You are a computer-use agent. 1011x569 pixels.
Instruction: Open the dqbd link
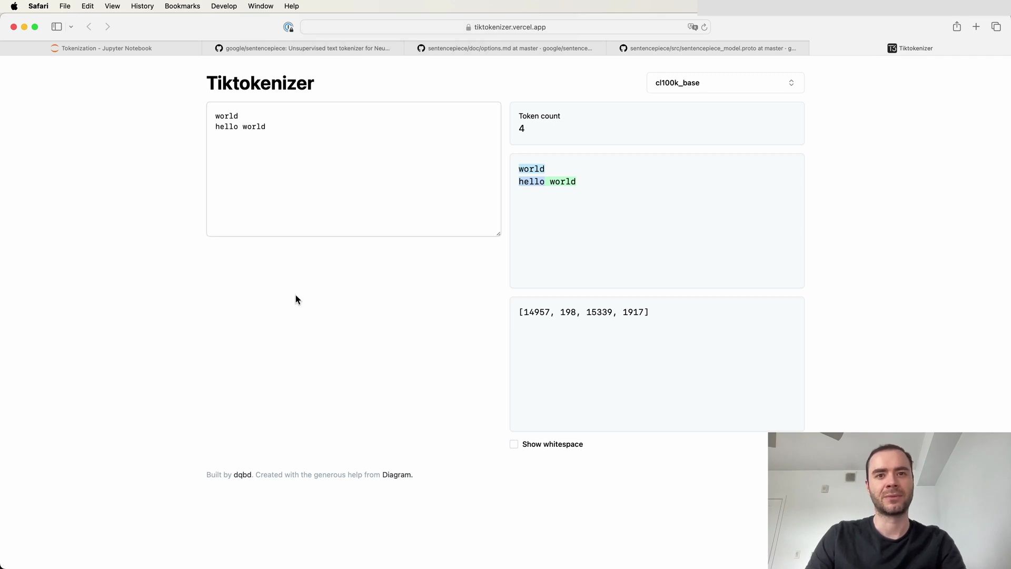(242, 475)
